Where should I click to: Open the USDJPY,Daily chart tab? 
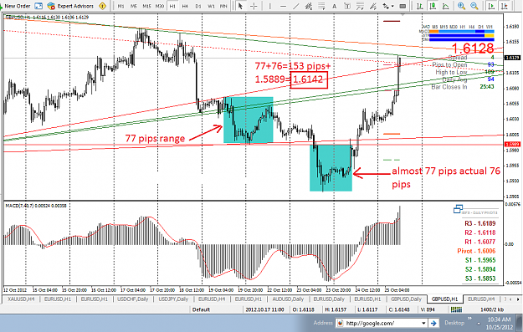click(x=173, y=299)
